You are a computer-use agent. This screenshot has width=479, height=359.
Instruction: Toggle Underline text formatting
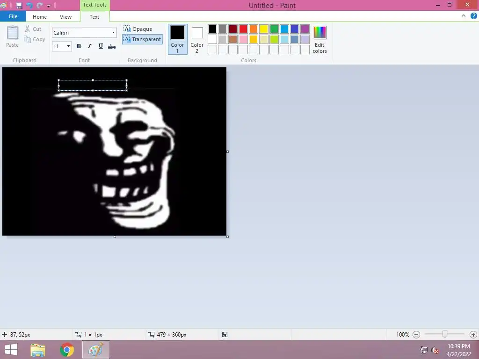(x=101, y=46)
